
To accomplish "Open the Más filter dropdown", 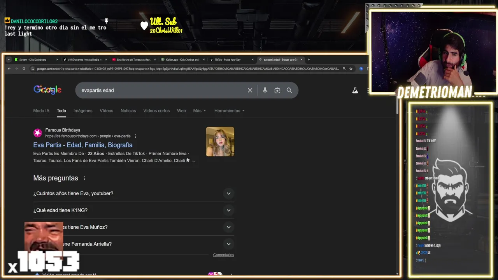I will point(200,111).
